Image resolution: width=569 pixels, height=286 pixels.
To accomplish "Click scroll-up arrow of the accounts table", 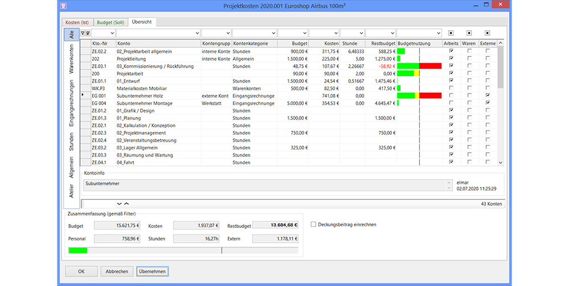I will 500,43.
